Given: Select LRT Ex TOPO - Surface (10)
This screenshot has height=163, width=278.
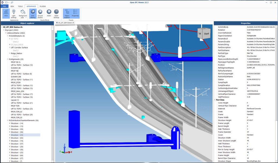Looking at the screenshot, I should pyautogui.click(x=22, y=65).
